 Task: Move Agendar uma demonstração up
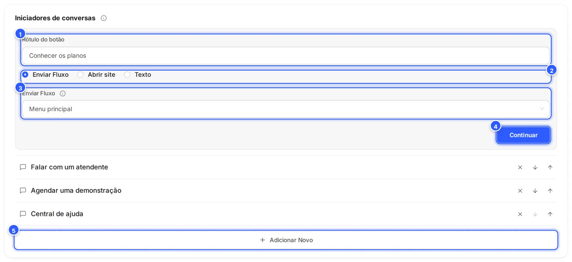(550, 191)
